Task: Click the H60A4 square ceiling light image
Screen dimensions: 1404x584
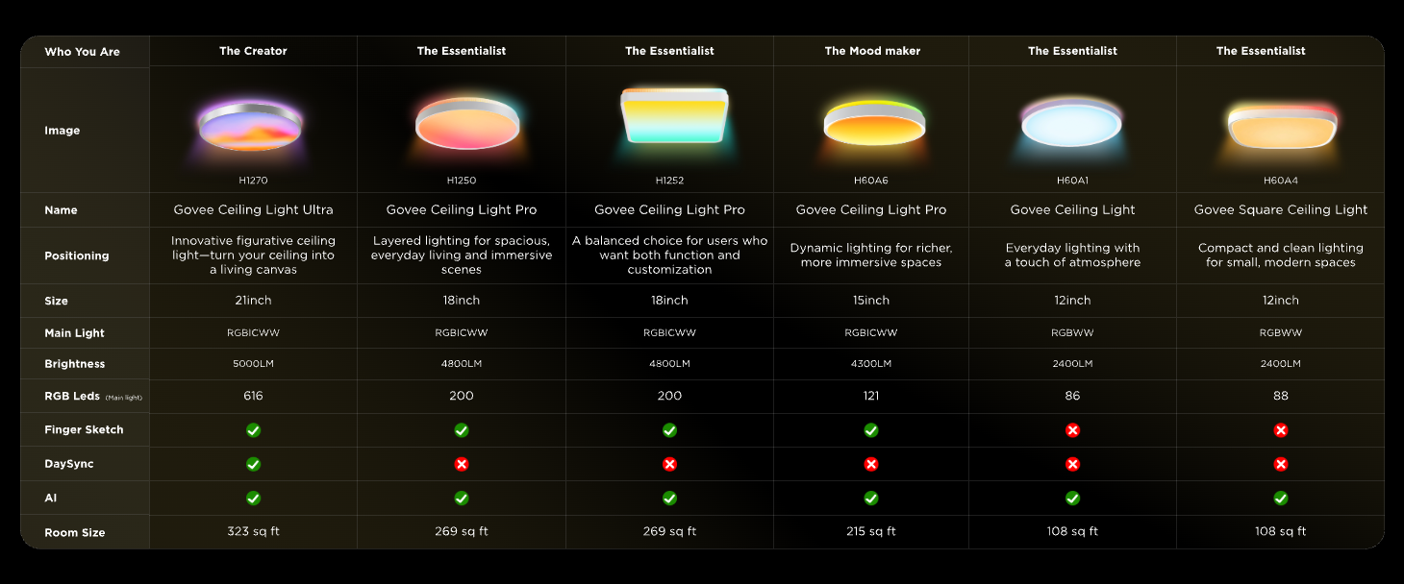Action: [x=1281, y=127]
